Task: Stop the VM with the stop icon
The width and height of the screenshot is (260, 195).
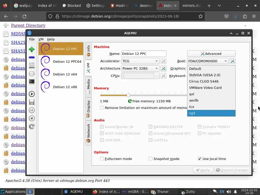Action: tap(32, 118)
